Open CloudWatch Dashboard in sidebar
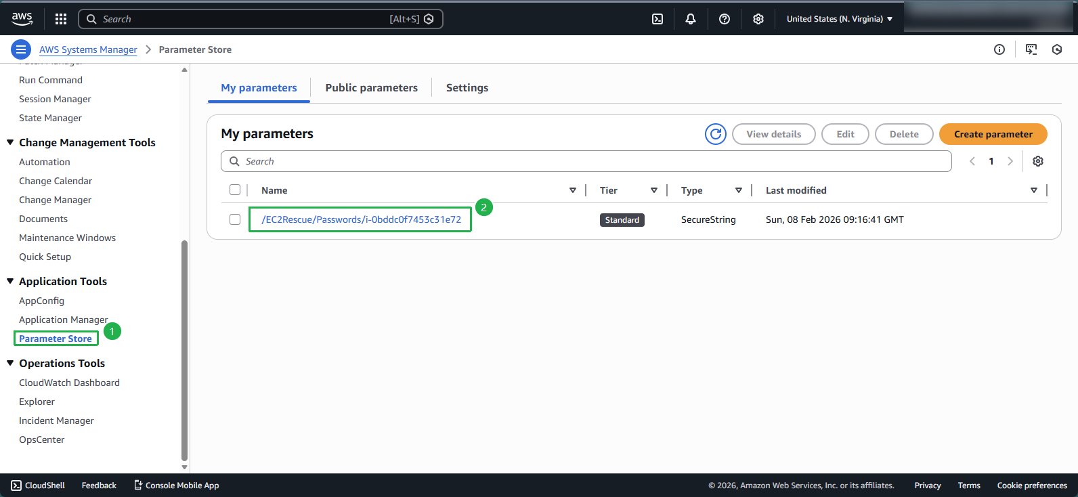Screen dimensions: 1078x497 69,383
